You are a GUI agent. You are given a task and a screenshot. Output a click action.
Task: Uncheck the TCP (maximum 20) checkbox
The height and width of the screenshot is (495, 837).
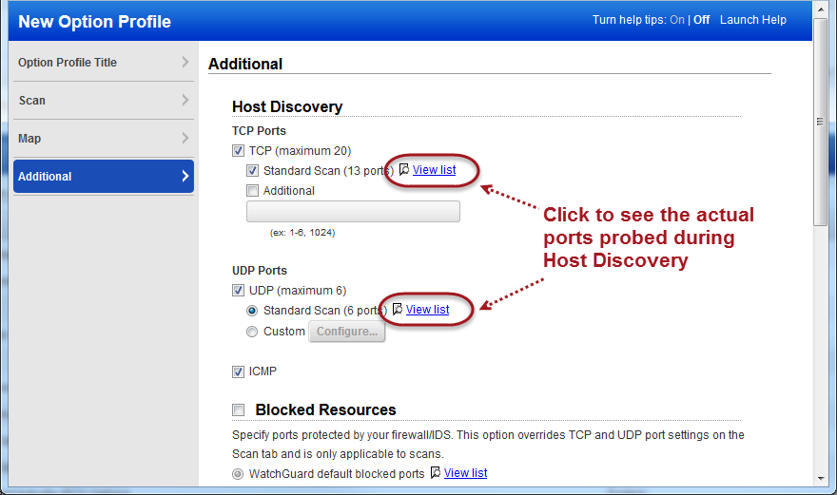point(239,151)
